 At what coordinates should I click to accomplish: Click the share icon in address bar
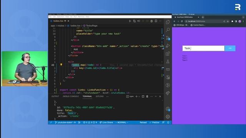224,21
